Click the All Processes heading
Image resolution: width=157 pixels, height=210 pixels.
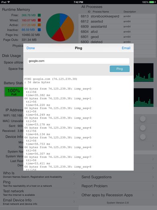point(92,7)
